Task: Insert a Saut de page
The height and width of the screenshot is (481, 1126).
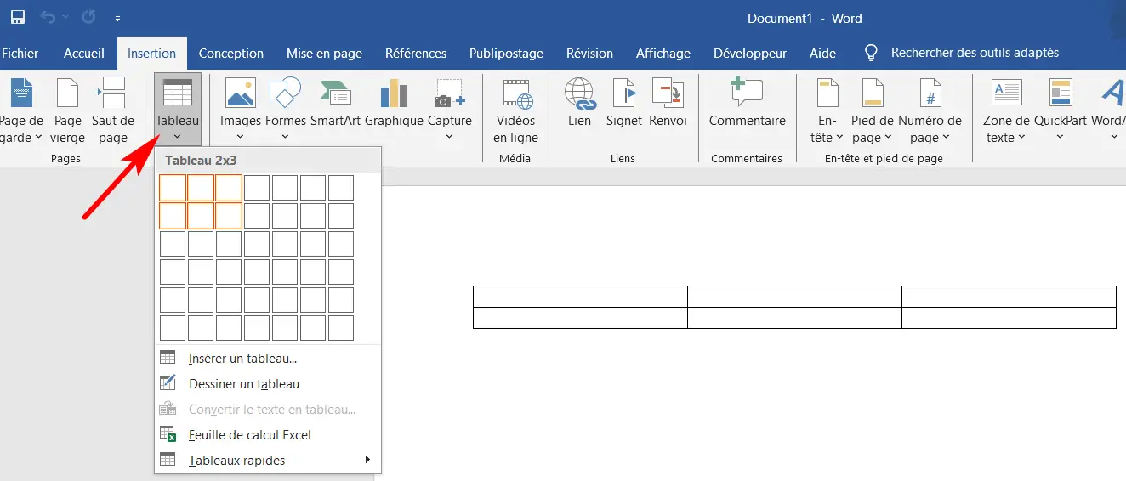Action: point(113,110)
